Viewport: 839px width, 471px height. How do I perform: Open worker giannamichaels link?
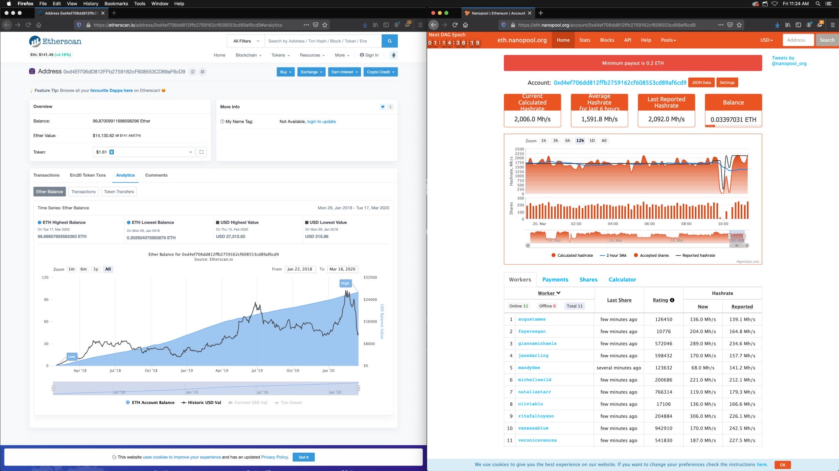[x=537, y=343]
